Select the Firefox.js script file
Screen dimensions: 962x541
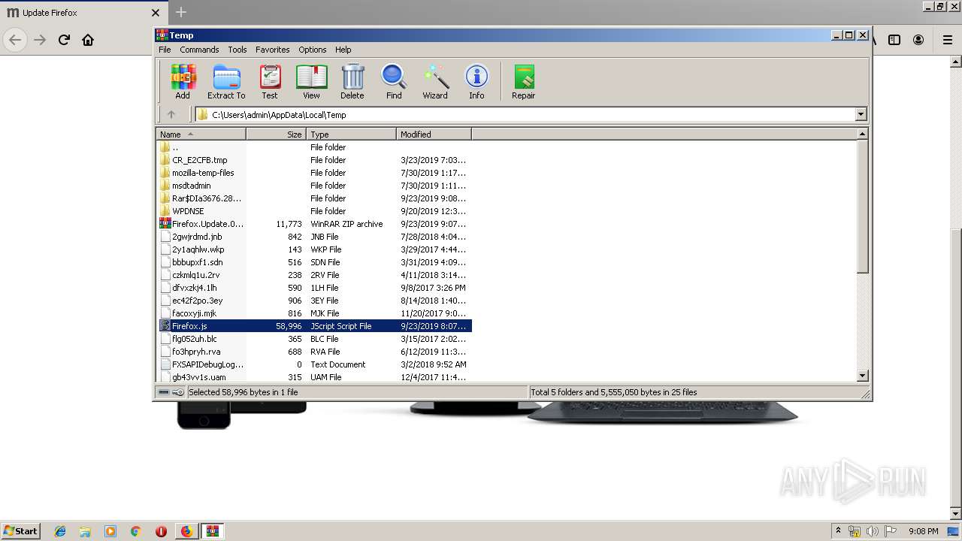click(x=314, y=326)
